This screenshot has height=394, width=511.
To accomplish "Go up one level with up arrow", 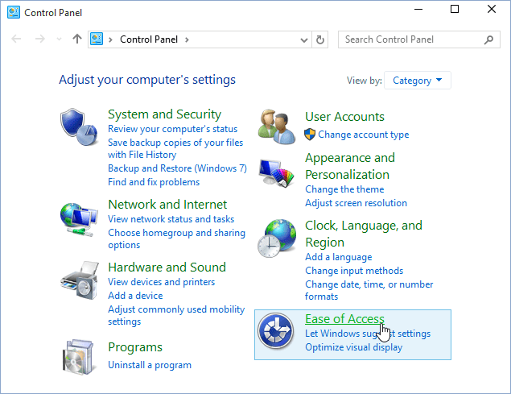I will 77,39.
